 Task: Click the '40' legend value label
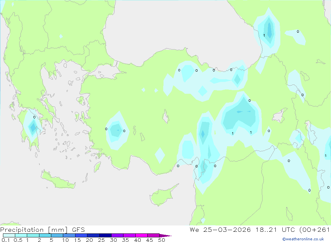[x=138, y=240]
